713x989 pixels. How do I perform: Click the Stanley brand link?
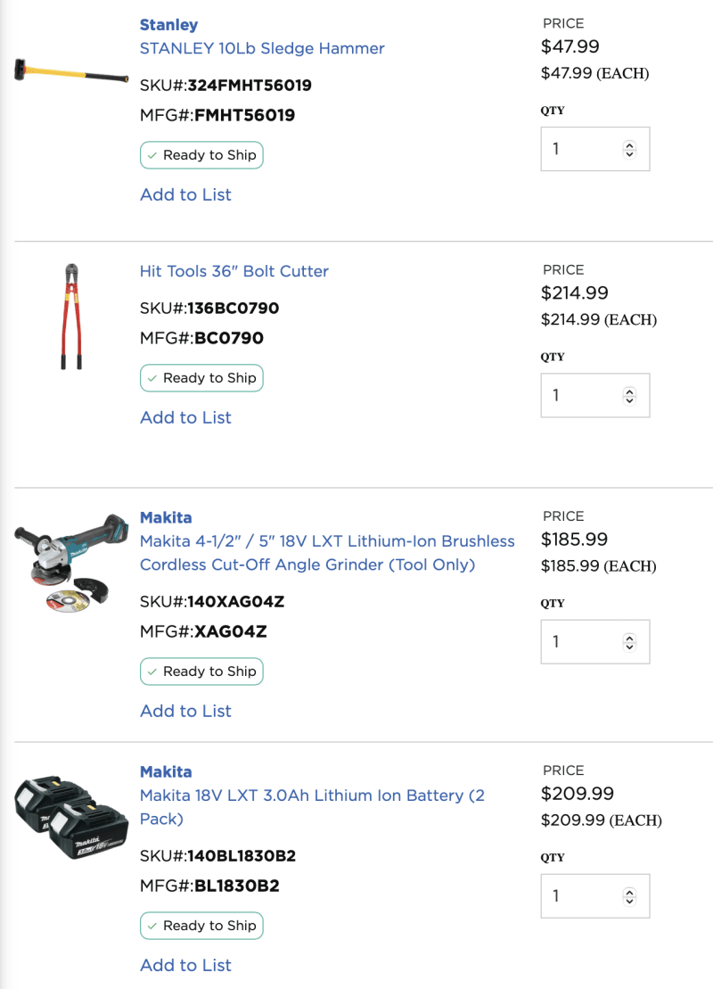point(168,25)
